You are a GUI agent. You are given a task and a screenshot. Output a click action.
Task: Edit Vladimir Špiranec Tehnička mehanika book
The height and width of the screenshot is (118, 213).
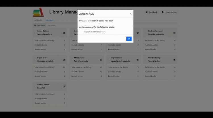point(174,33)
